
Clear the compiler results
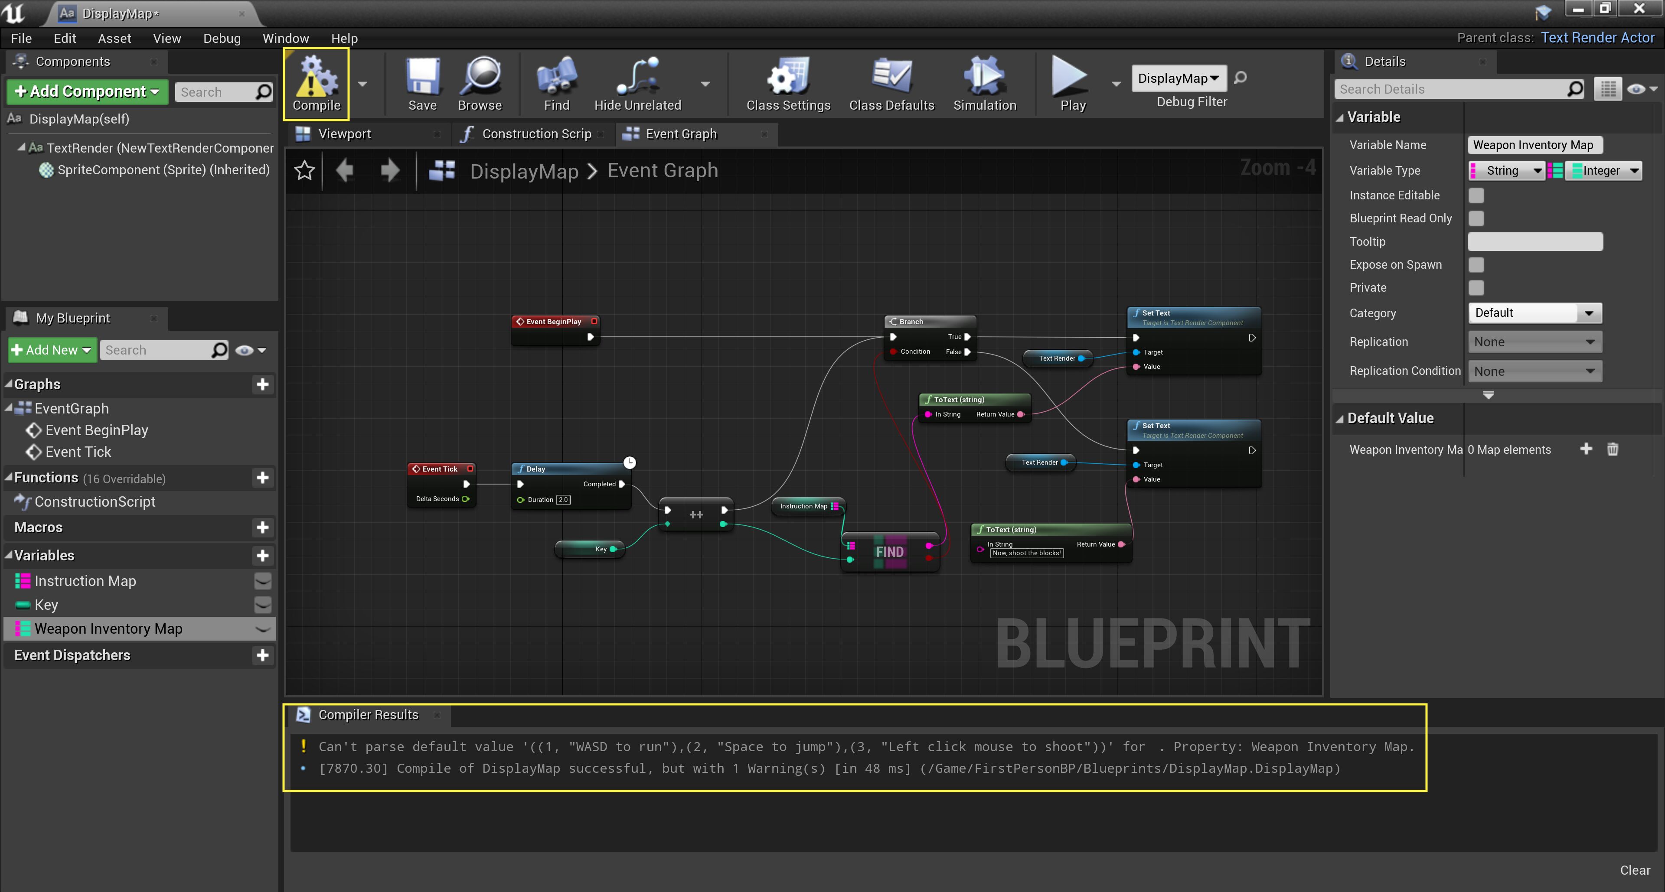(x=1634, y=870)
